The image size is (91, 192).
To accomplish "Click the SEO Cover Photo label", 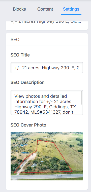I will [28, 125].
